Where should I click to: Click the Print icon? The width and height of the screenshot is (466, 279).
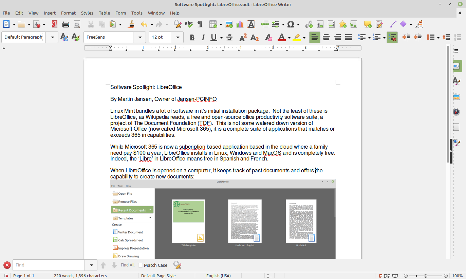pyautogui.click(x=66, y=24)
